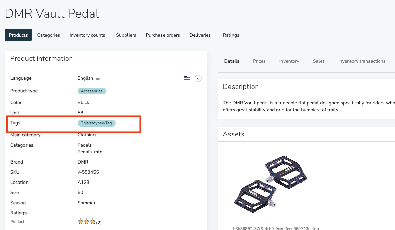Click the unit value 58
This screenshot has height=230, width=395.
pos(80,113)
